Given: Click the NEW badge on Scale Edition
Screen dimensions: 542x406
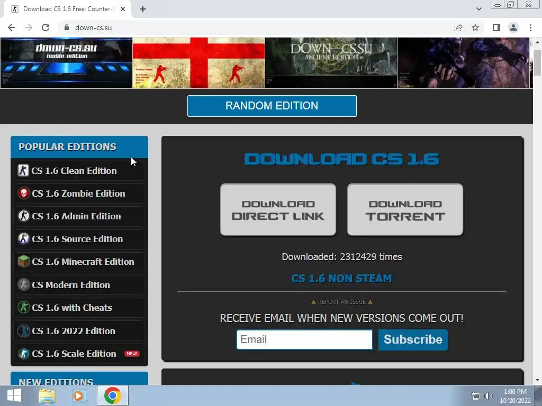Looking at the screenshot, I should point(132,354).
